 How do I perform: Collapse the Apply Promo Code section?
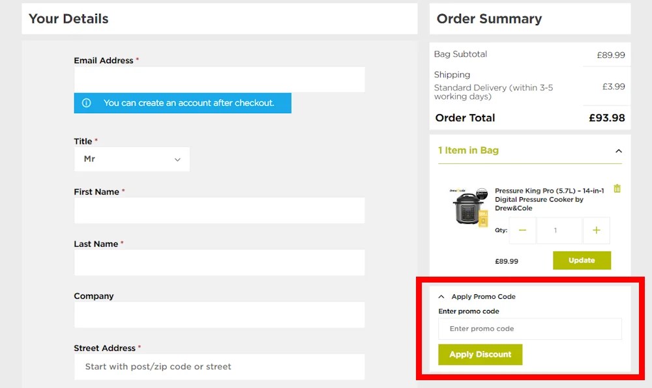tap(441, 296)
